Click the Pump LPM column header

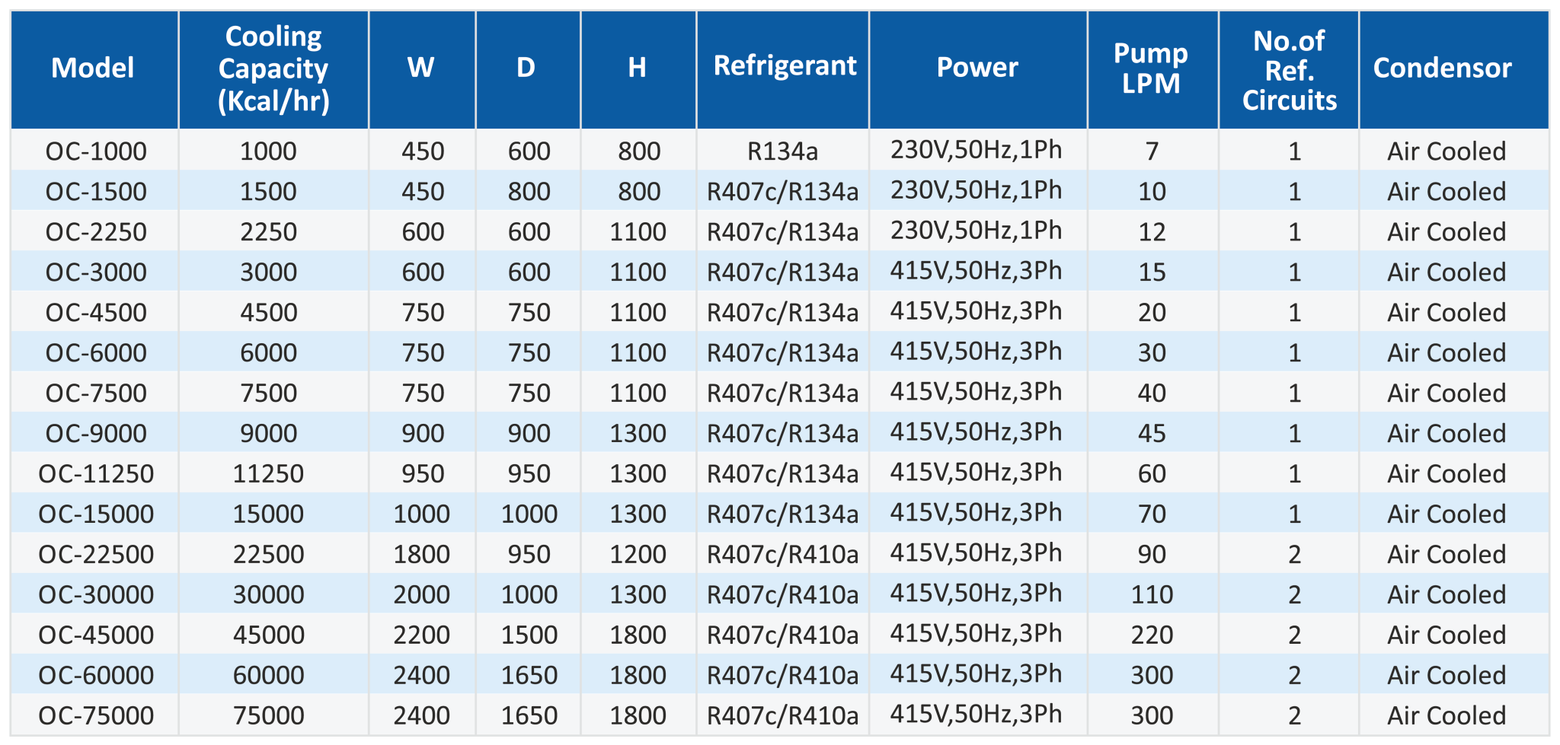coord(1151,68)
